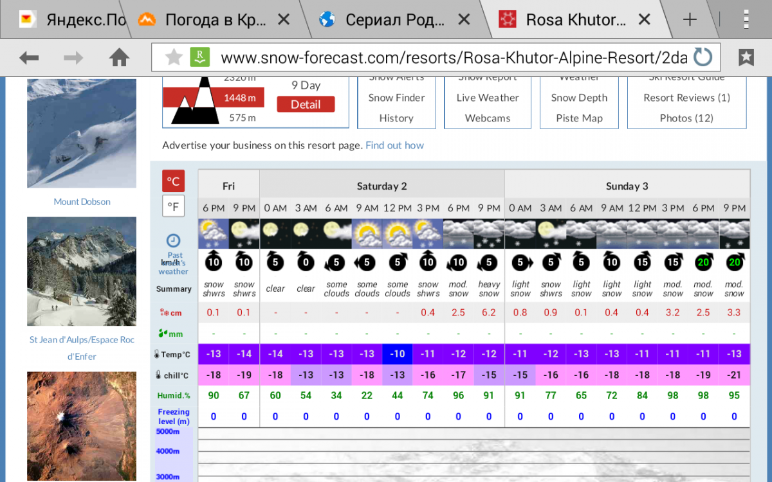Click the Saturday 12 PM some clouds icon

tap(398, 234)
